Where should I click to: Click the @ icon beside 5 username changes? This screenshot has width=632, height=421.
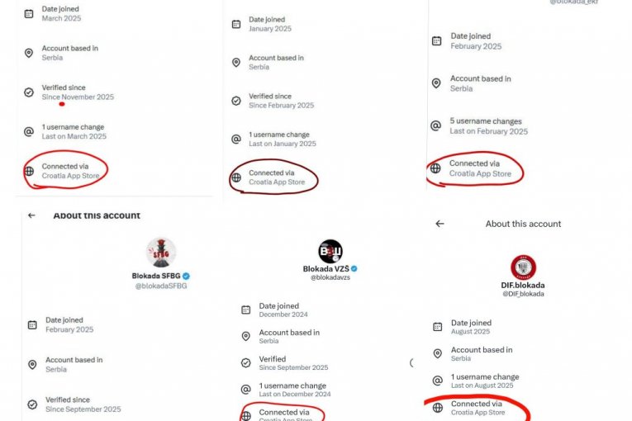435,126
